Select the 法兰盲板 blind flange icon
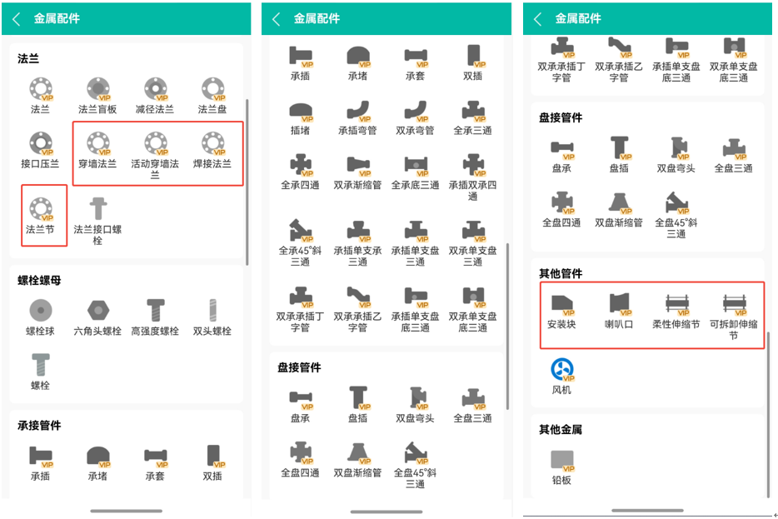This screenshot has height=519, width=778. (x=97, y=90)
